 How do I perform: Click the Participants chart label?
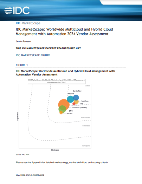click(x=86, y=146)
